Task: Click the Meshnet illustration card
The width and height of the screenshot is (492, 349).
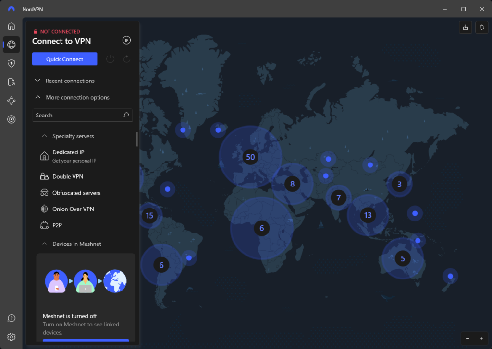Action: click(x=86, y=281)
